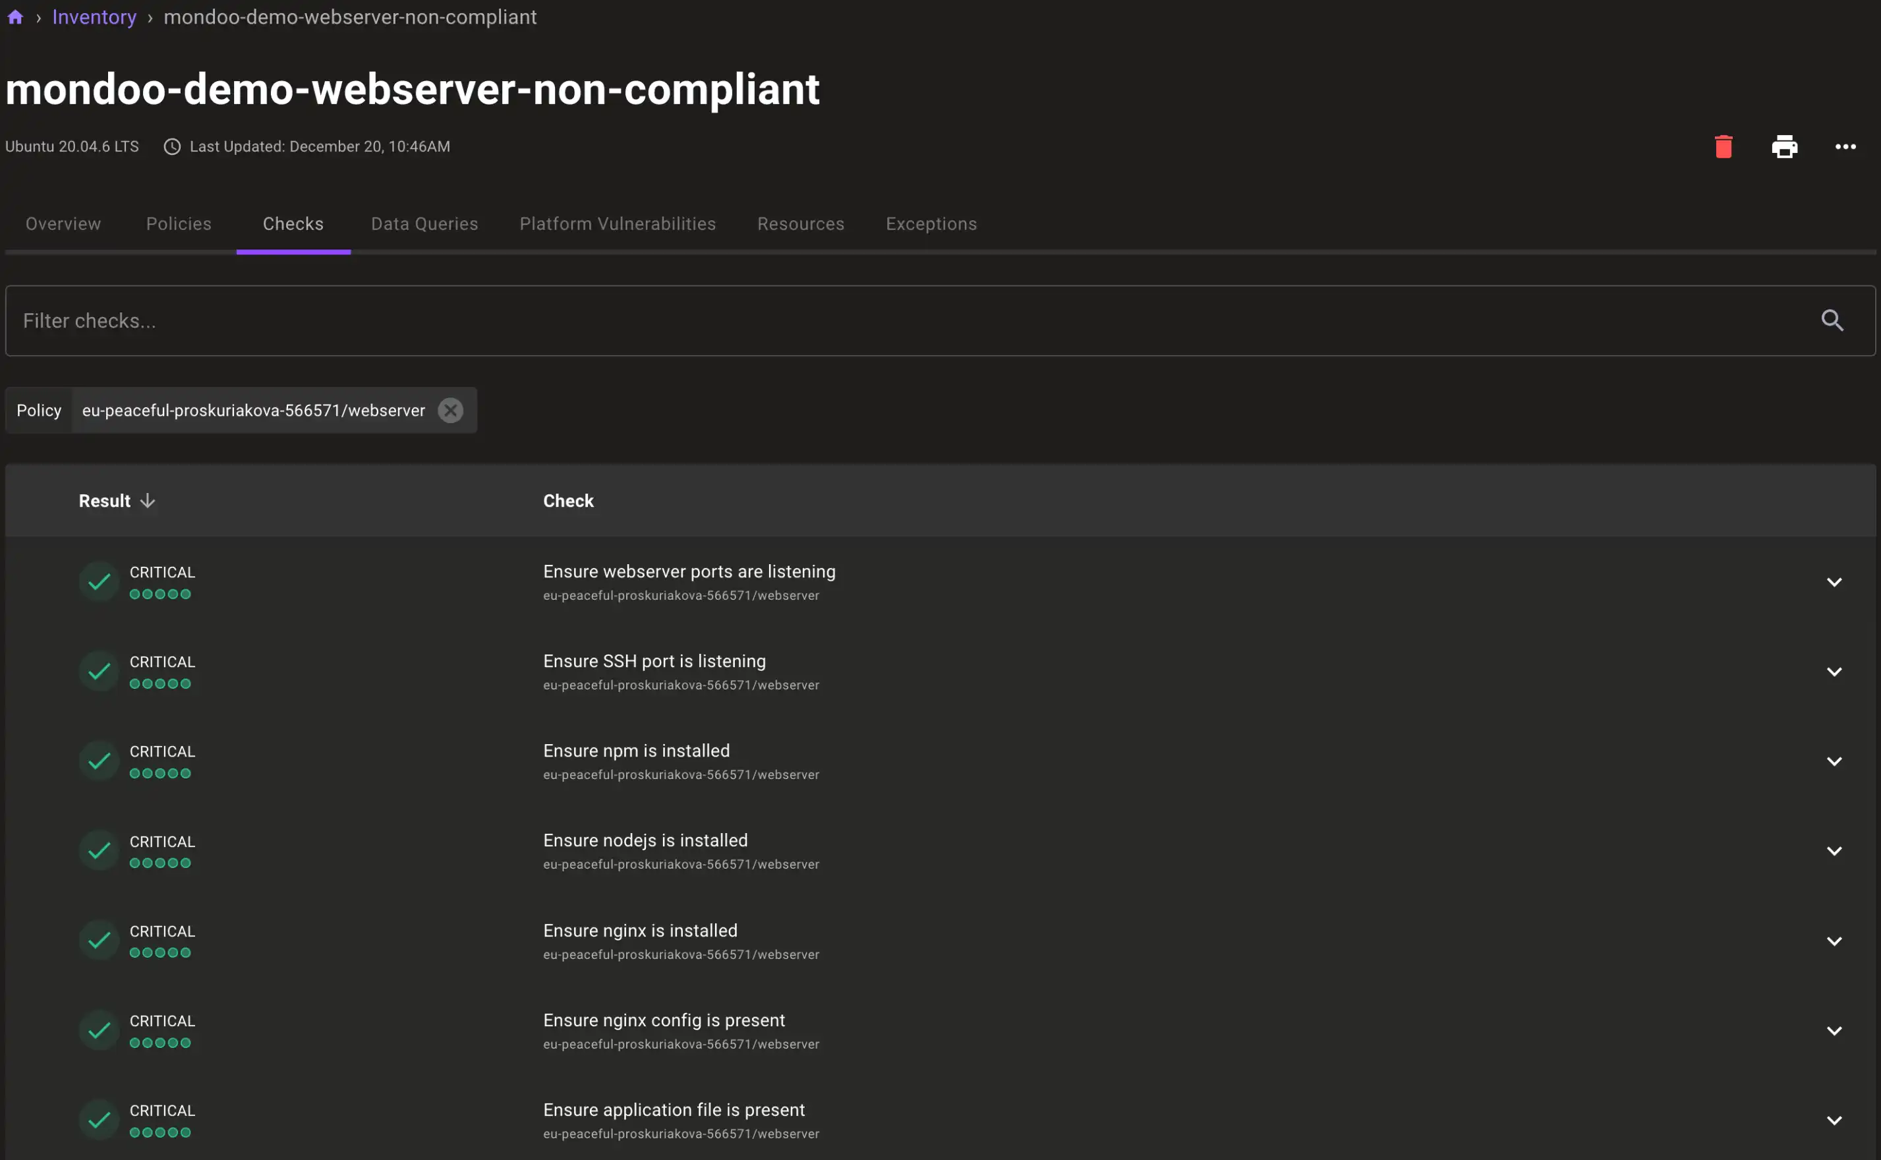
Task: Switch to the Overview tab
Action: 63,223
